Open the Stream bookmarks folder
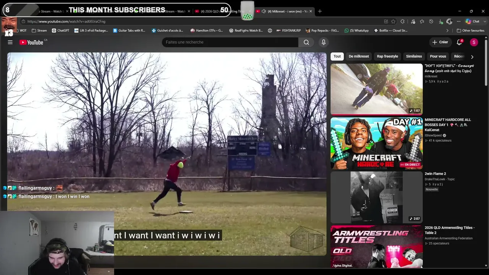The width and height of the screenshot is (489, 275). 39,31
